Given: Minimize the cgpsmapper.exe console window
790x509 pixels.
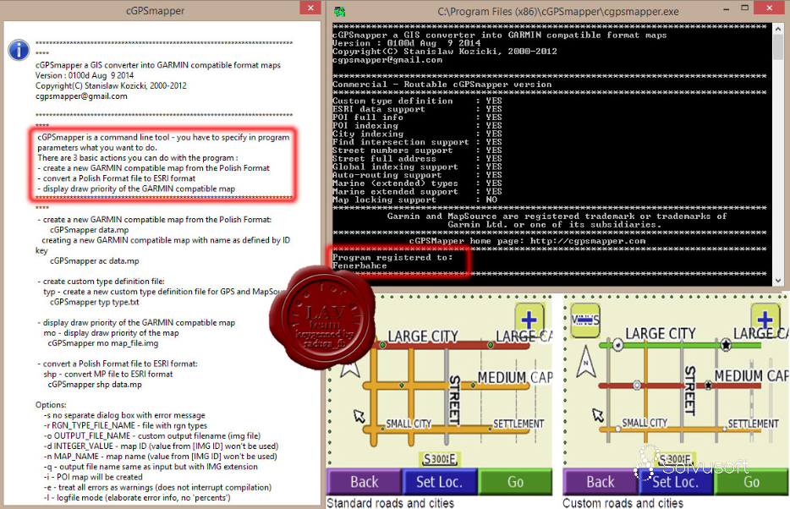Looking at the screenshot, I should click(726, 9).
